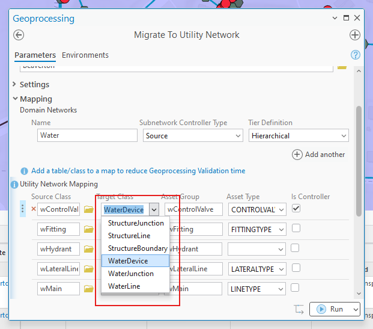The width and height of the screenshot is (373, 329).
Task: Browse folder for the wHydrant source class
Action: coord(89,249)
